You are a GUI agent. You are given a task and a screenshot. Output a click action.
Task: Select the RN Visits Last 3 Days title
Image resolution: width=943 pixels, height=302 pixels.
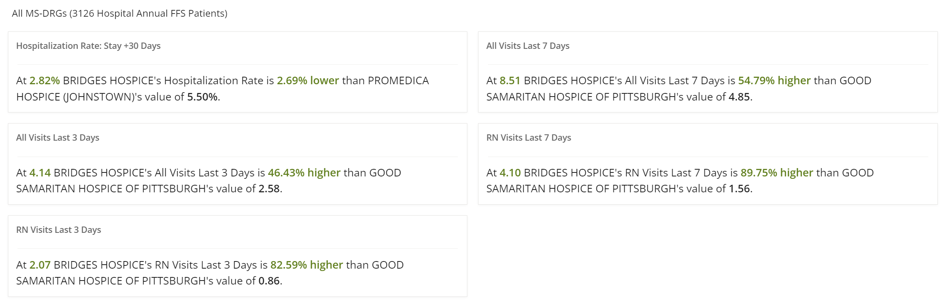(x=58, y=230)
